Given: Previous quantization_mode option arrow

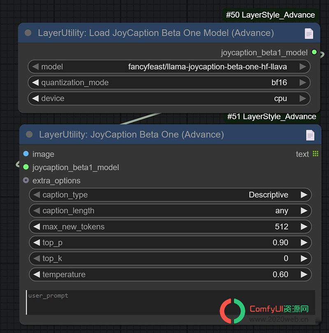Looking at the screenshot, I should tap(35, 83).
